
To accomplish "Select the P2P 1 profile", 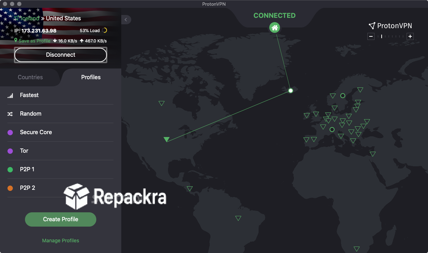I will point(60,169).
